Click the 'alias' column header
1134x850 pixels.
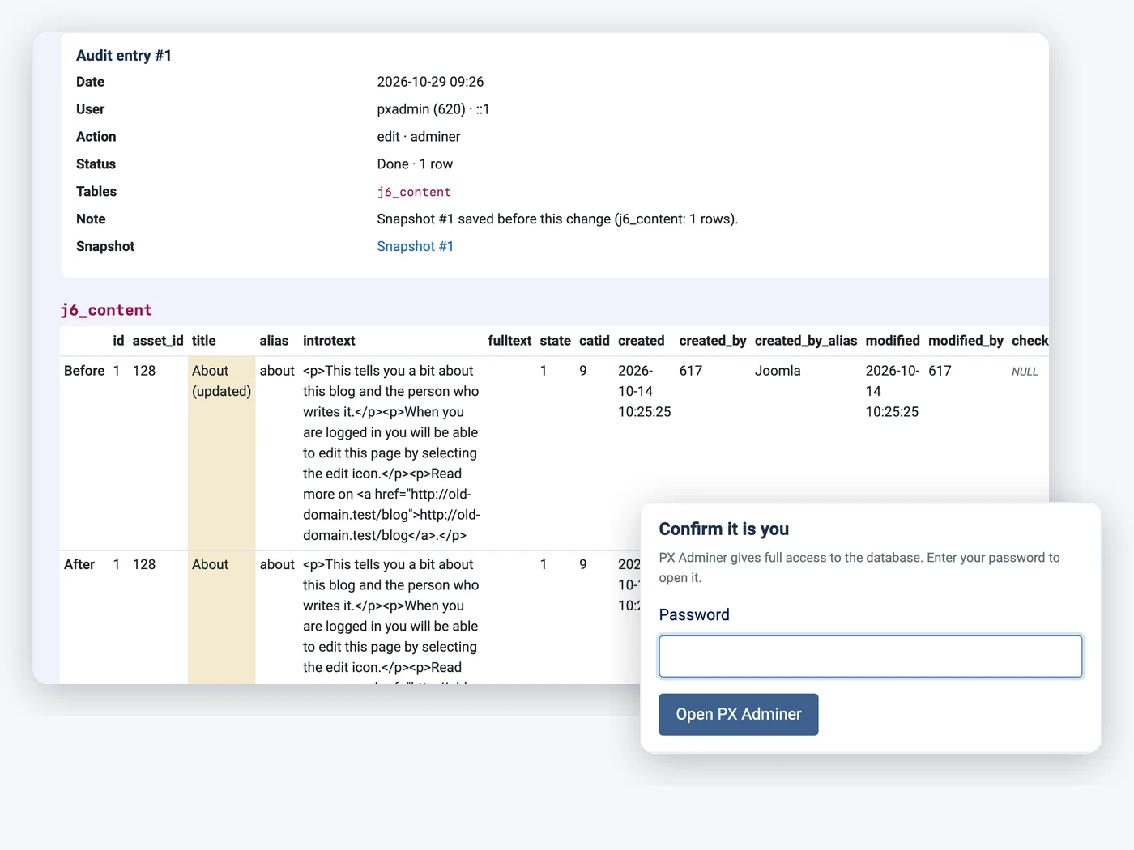coord(274,341)
